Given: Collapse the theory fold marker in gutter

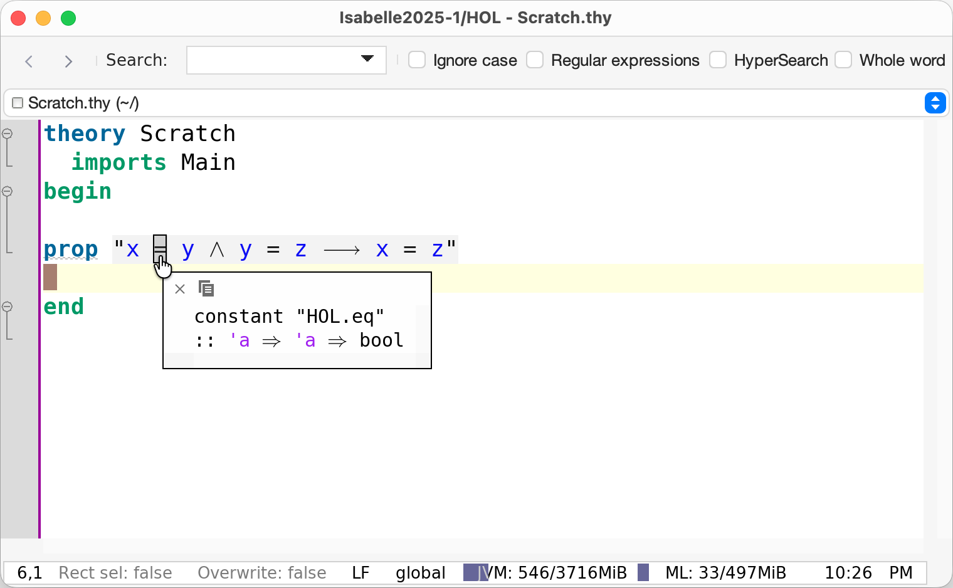Looking at the screenshot, I should point(8,134).
